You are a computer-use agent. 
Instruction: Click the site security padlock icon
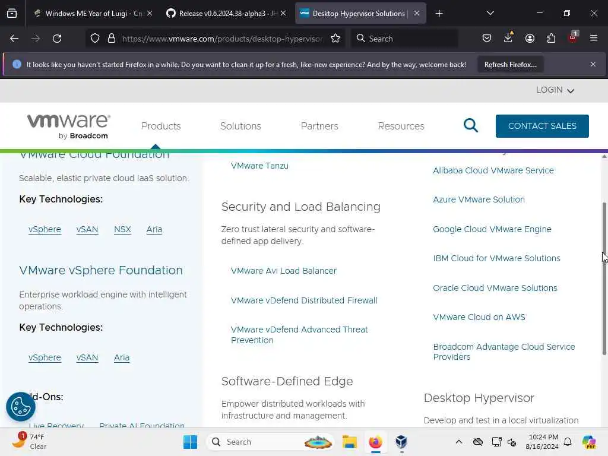click(x=112, y=39)
